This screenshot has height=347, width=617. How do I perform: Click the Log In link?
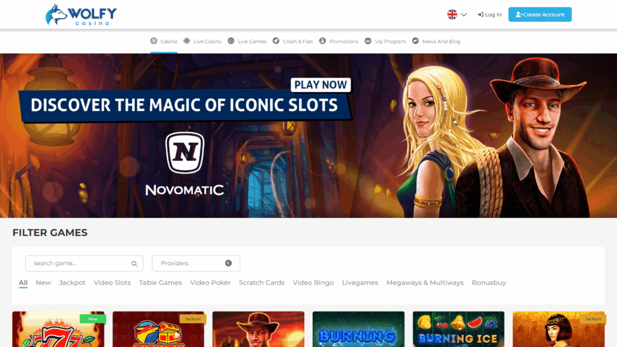pos(489,14)
